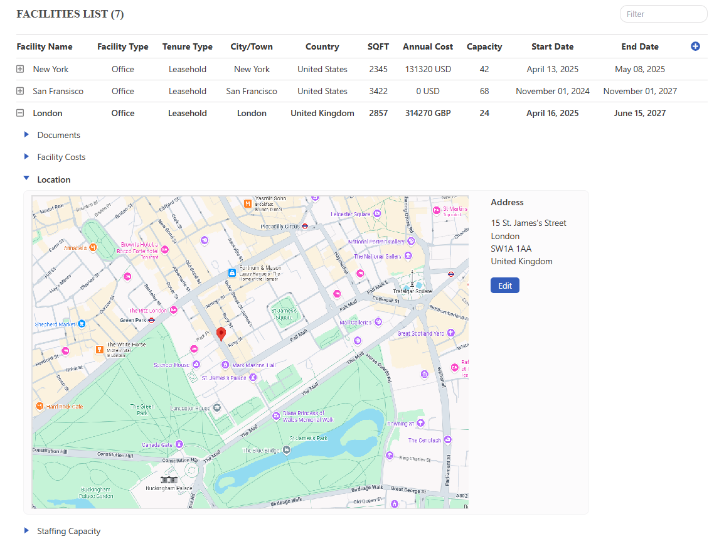Click the blue add facility plus icon
The width and height of the screenshot is (724, 541).
click(695, 46)
